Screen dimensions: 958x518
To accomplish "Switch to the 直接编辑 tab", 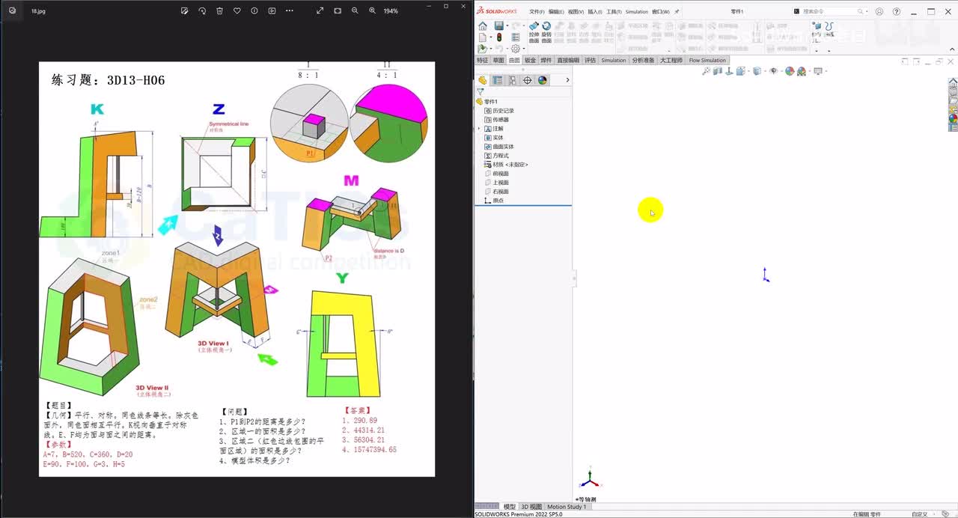I will [568, 61].
